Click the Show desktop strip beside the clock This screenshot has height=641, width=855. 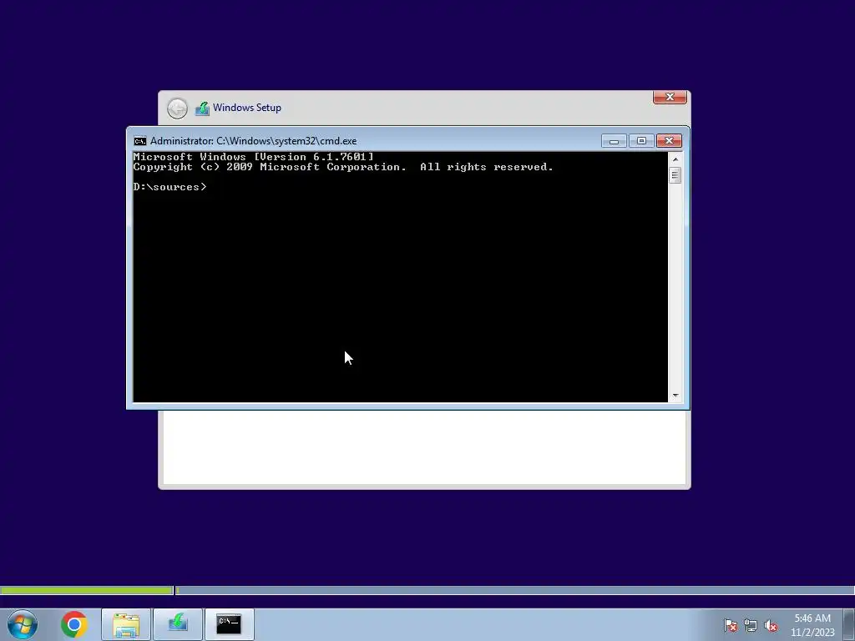coord(849,624)
